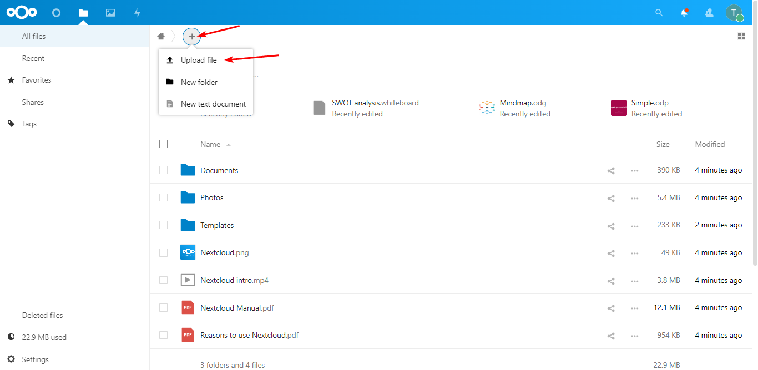Click the Home breadcrumb icon
The height and width of the screenshot is (370, 758).
(161, 36)
